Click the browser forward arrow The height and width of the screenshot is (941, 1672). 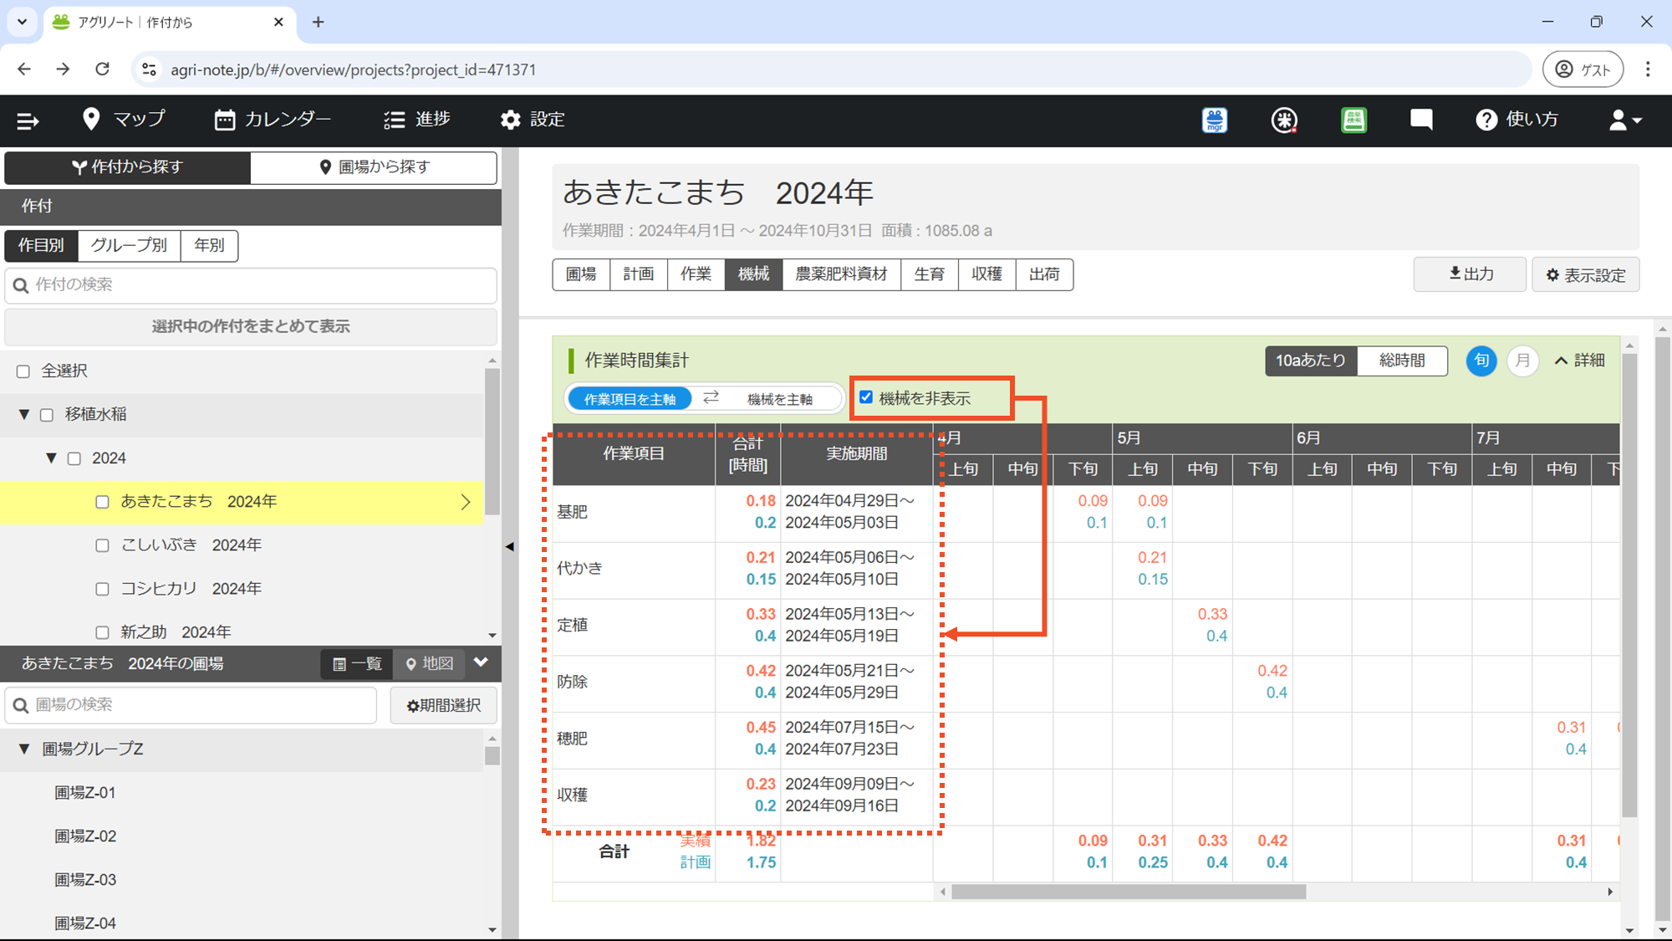[63, 69]
